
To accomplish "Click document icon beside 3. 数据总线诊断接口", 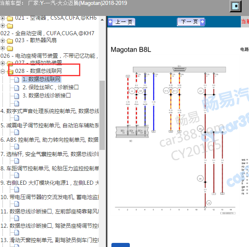I will pos(17,96).
